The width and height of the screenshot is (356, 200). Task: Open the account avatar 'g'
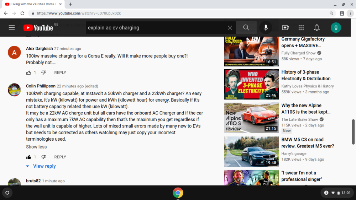(x=336, y=28)
